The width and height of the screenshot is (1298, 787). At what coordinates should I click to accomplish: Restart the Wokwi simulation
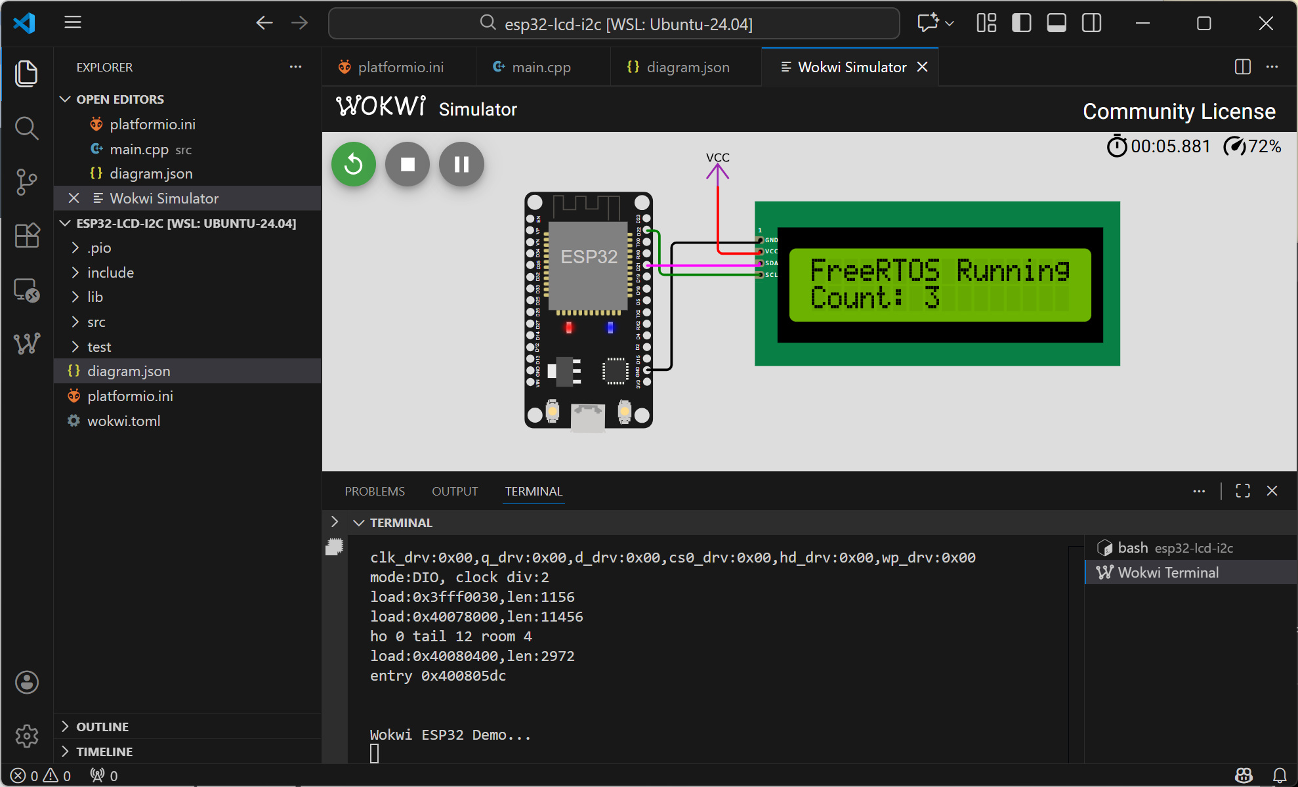click(x=354, y=164)
